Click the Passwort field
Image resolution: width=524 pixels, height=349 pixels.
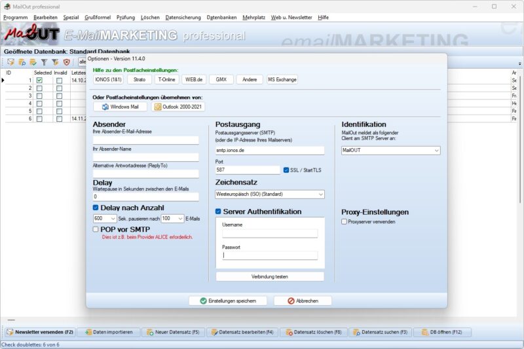click(270, 255)
